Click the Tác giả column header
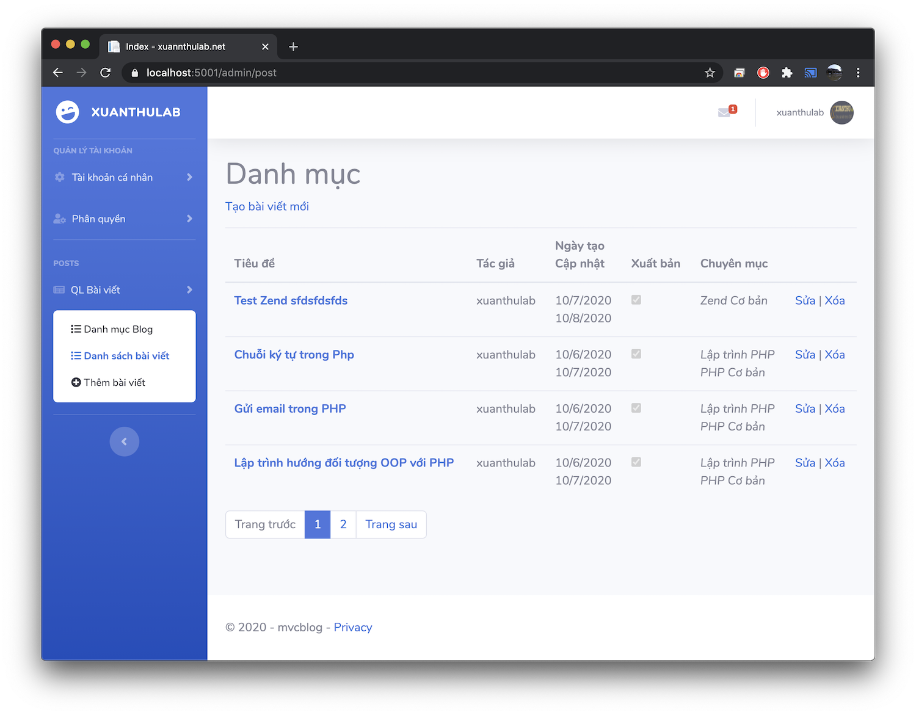This screenshot has height=715, width=916. [x=495, y=263]
